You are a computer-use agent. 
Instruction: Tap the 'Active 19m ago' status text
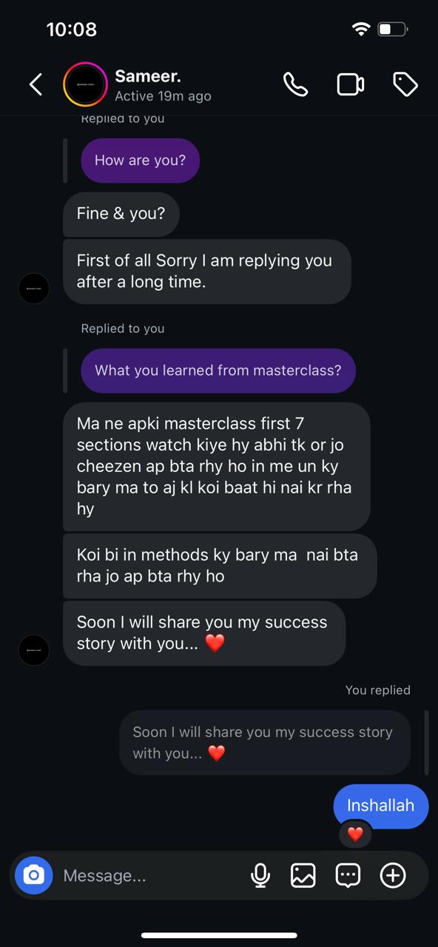[x=163, y=96]
